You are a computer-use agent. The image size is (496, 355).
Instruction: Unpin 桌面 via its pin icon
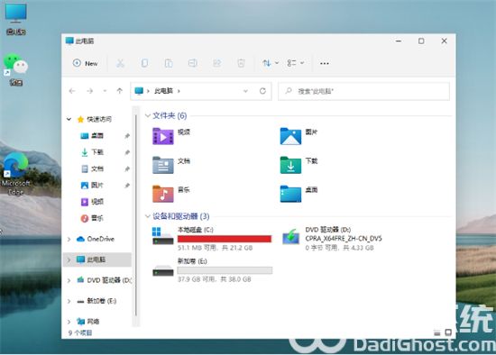(127, 136)
